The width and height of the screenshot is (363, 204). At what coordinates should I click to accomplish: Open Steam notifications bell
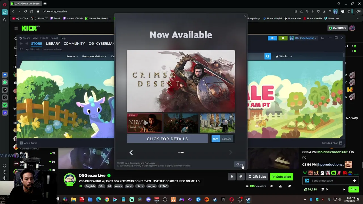pos(283,38)
